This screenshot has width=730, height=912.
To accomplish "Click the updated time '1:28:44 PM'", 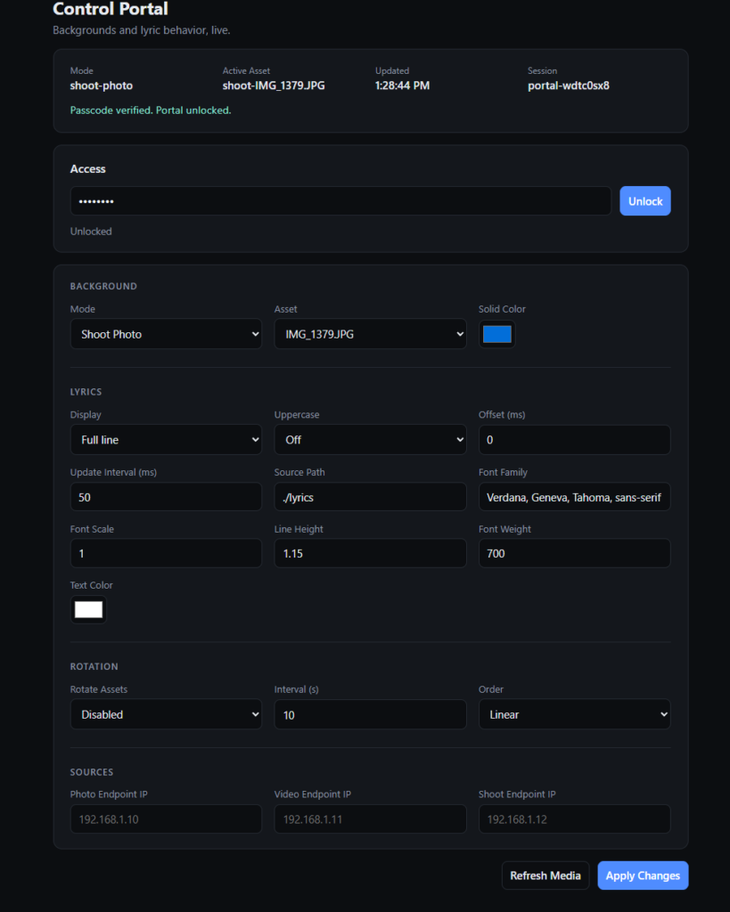I will (402, 85).
